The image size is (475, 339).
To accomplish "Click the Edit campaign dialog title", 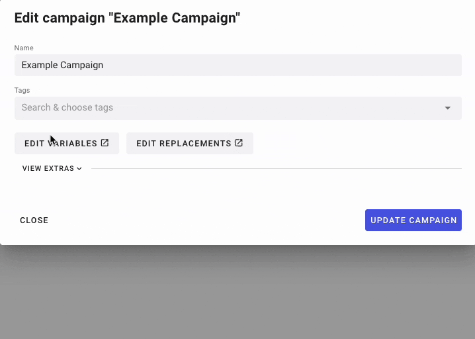I will 127,18.
